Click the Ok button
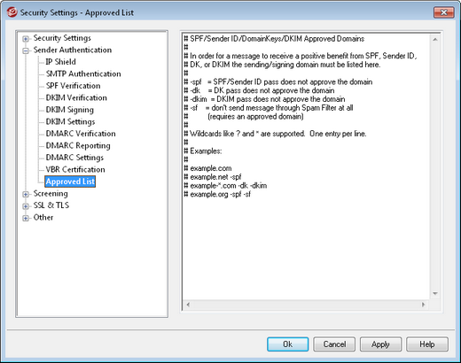461x363 pixels. tap(287, 344)
